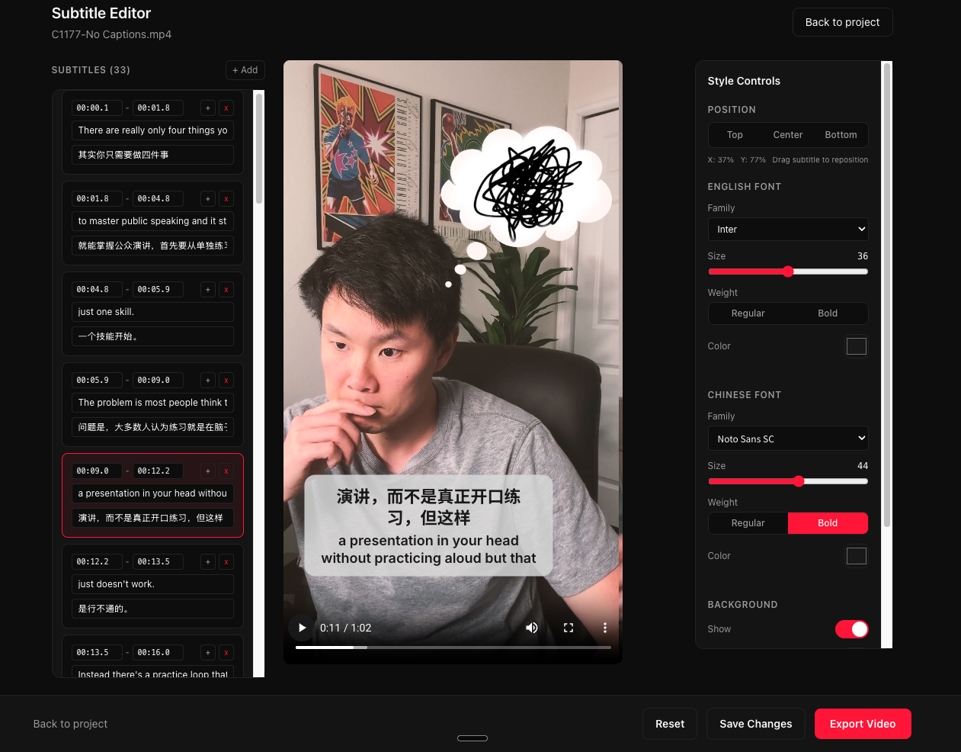This screenshot has height=752, width=961.
Task: Toggle the Background Show switch
Action: coord(851,629)
